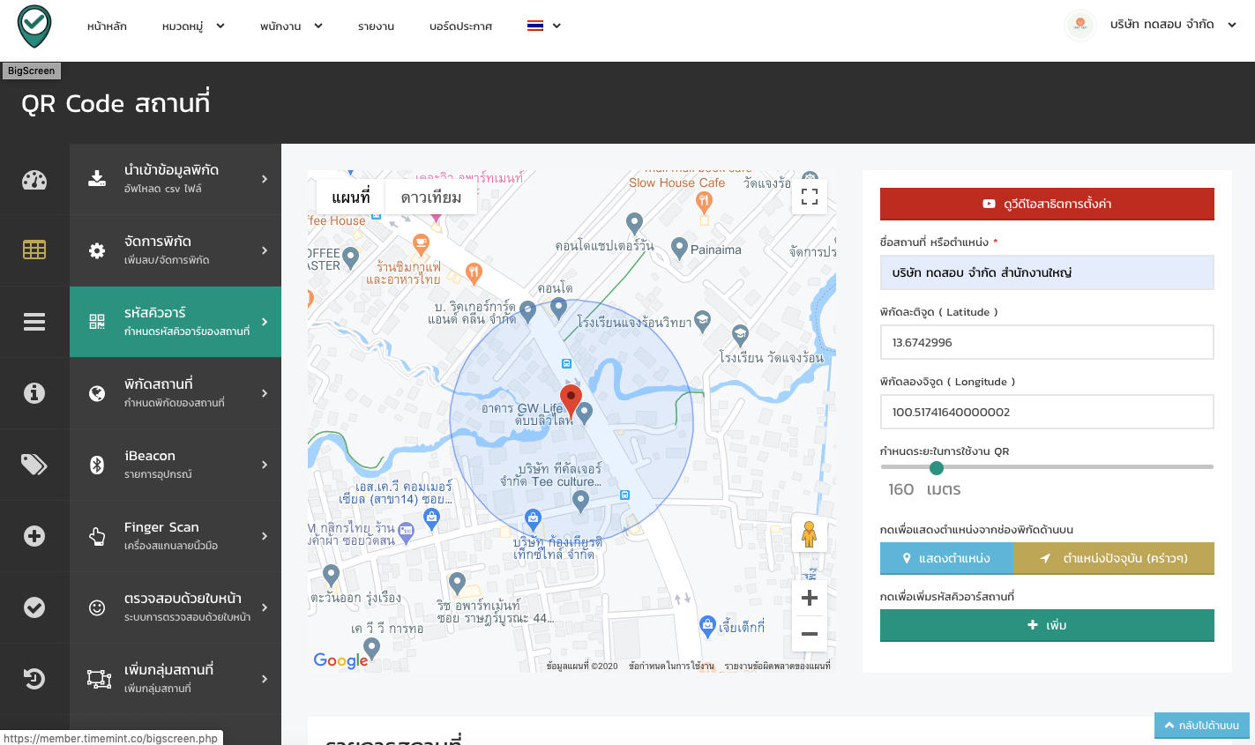Open the hamburger list sidebar icon
1255x745 pixels.
34,322
